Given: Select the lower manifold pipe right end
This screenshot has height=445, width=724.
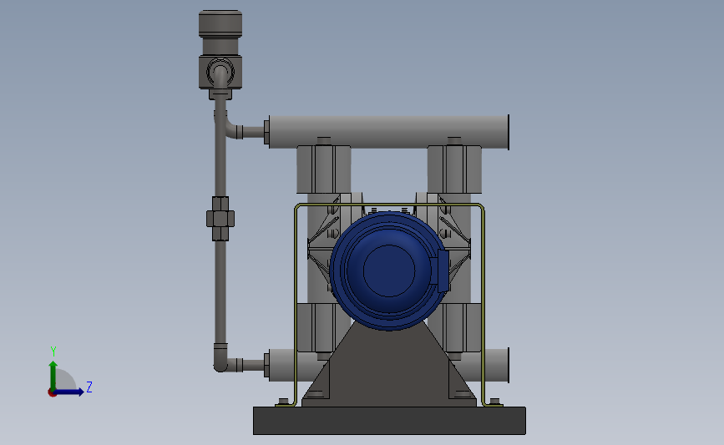Looking at the screenshot, I should 496,365.
